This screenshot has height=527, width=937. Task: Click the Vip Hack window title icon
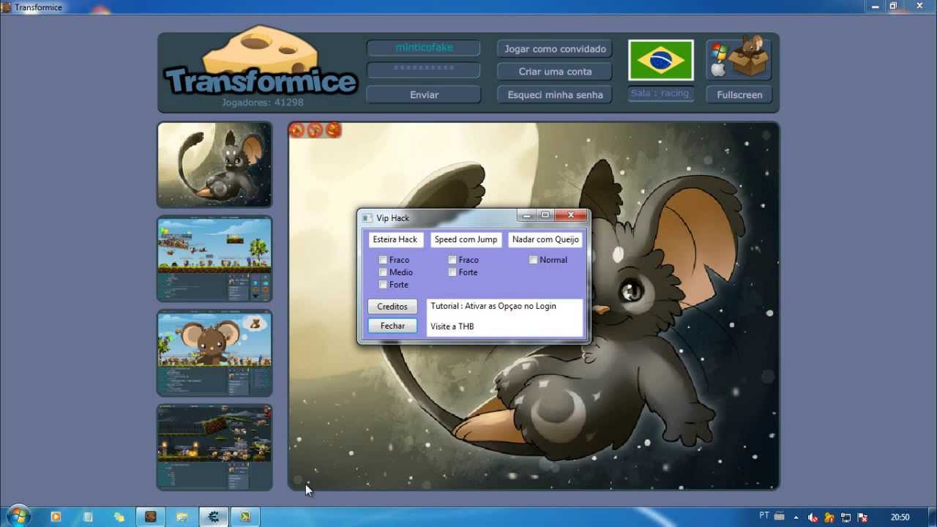click(367, 218)
